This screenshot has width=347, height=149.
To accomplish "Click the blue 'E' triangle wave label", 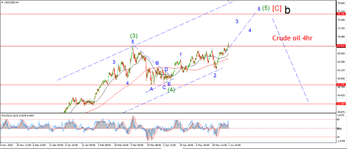I will [x=169, y=84].
